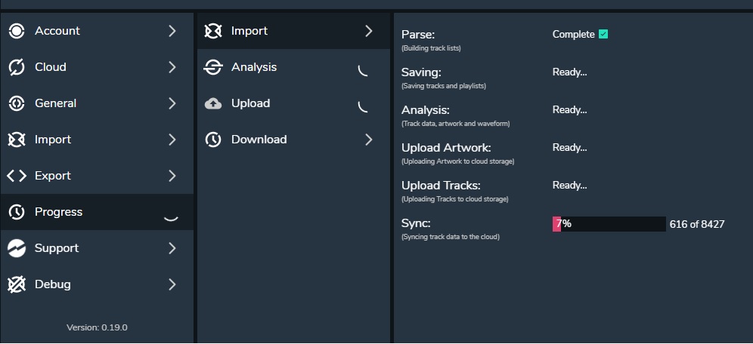753x344 pixels.
Task: Click the Sync progress bar
Action: point(609,224)
